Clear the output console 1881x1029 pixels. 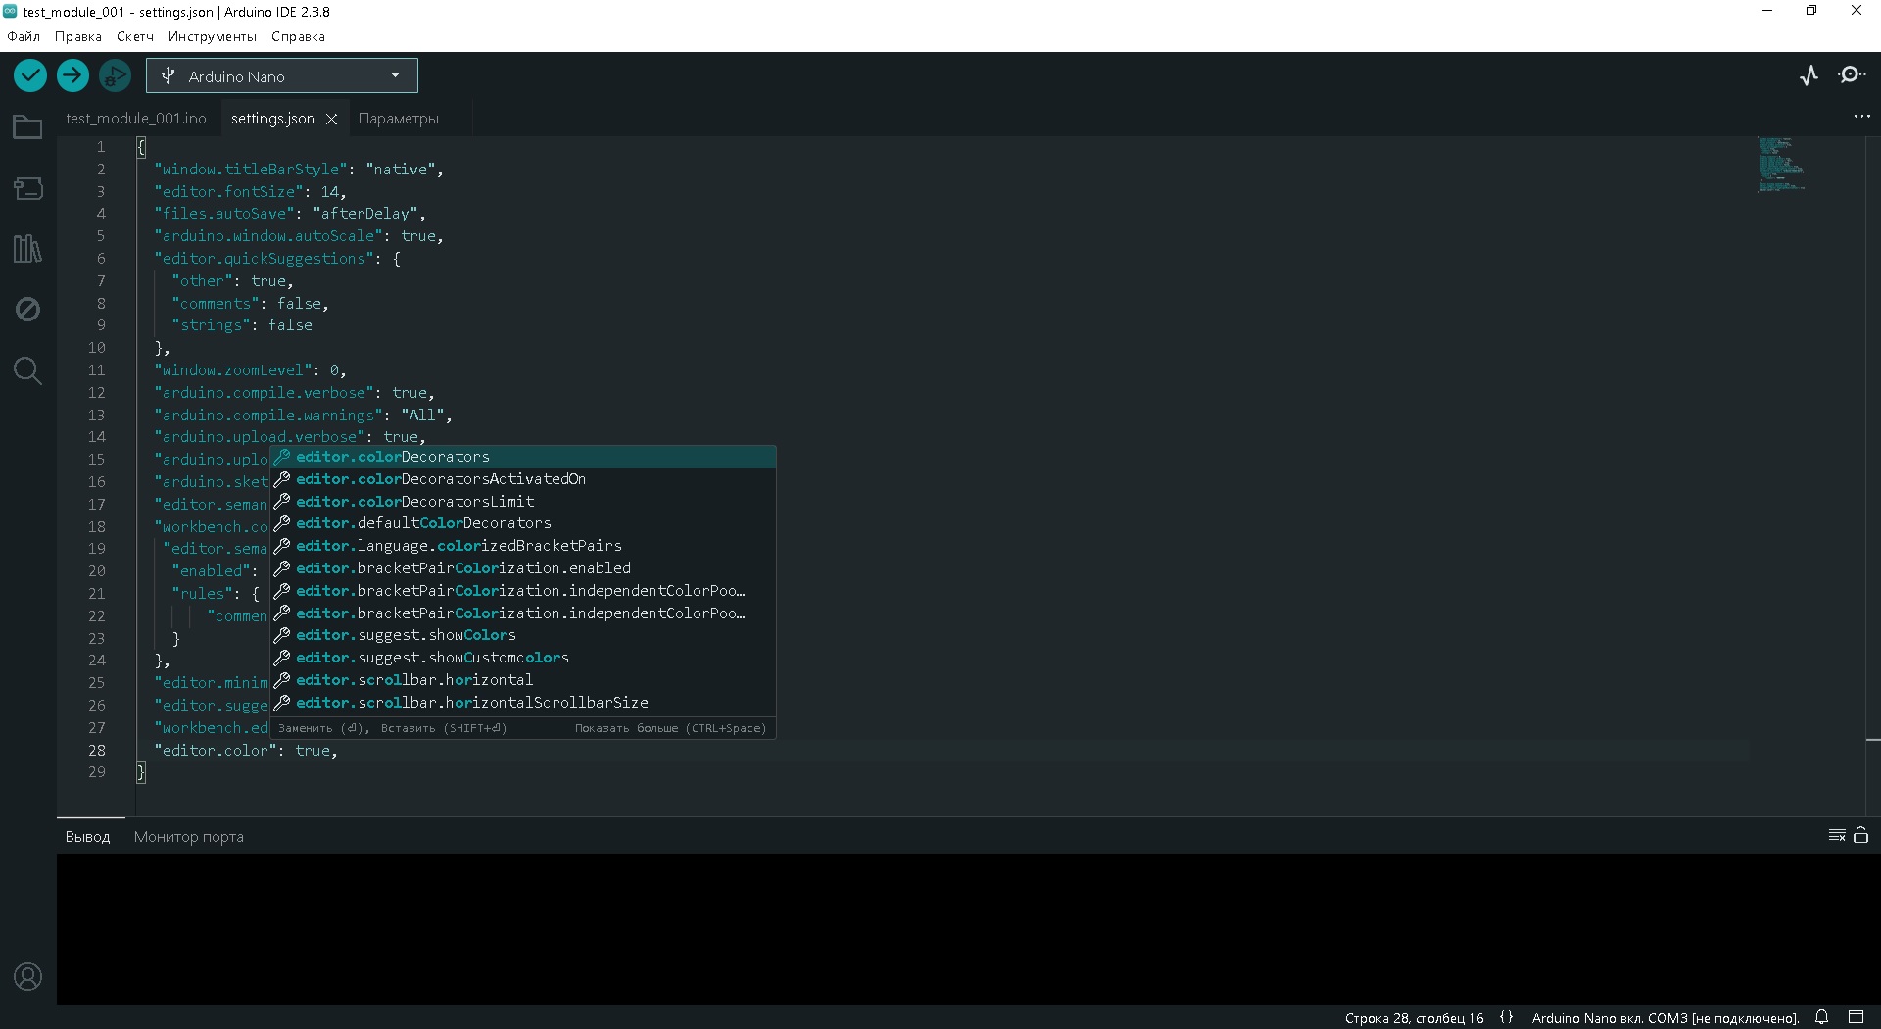coord(1837,835)
